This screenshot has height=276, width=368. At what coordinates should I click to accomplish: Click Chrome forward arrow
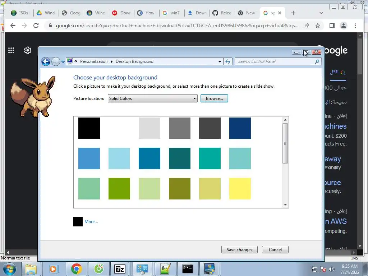click(x=24, y=26)
